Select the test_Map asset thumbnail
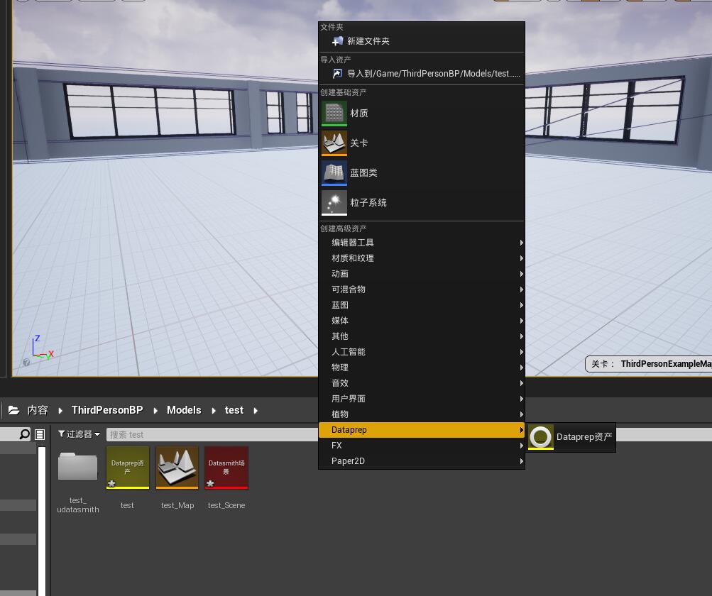Screen dimensions: 712x596 pyautogui.click(x=177, y=468)
